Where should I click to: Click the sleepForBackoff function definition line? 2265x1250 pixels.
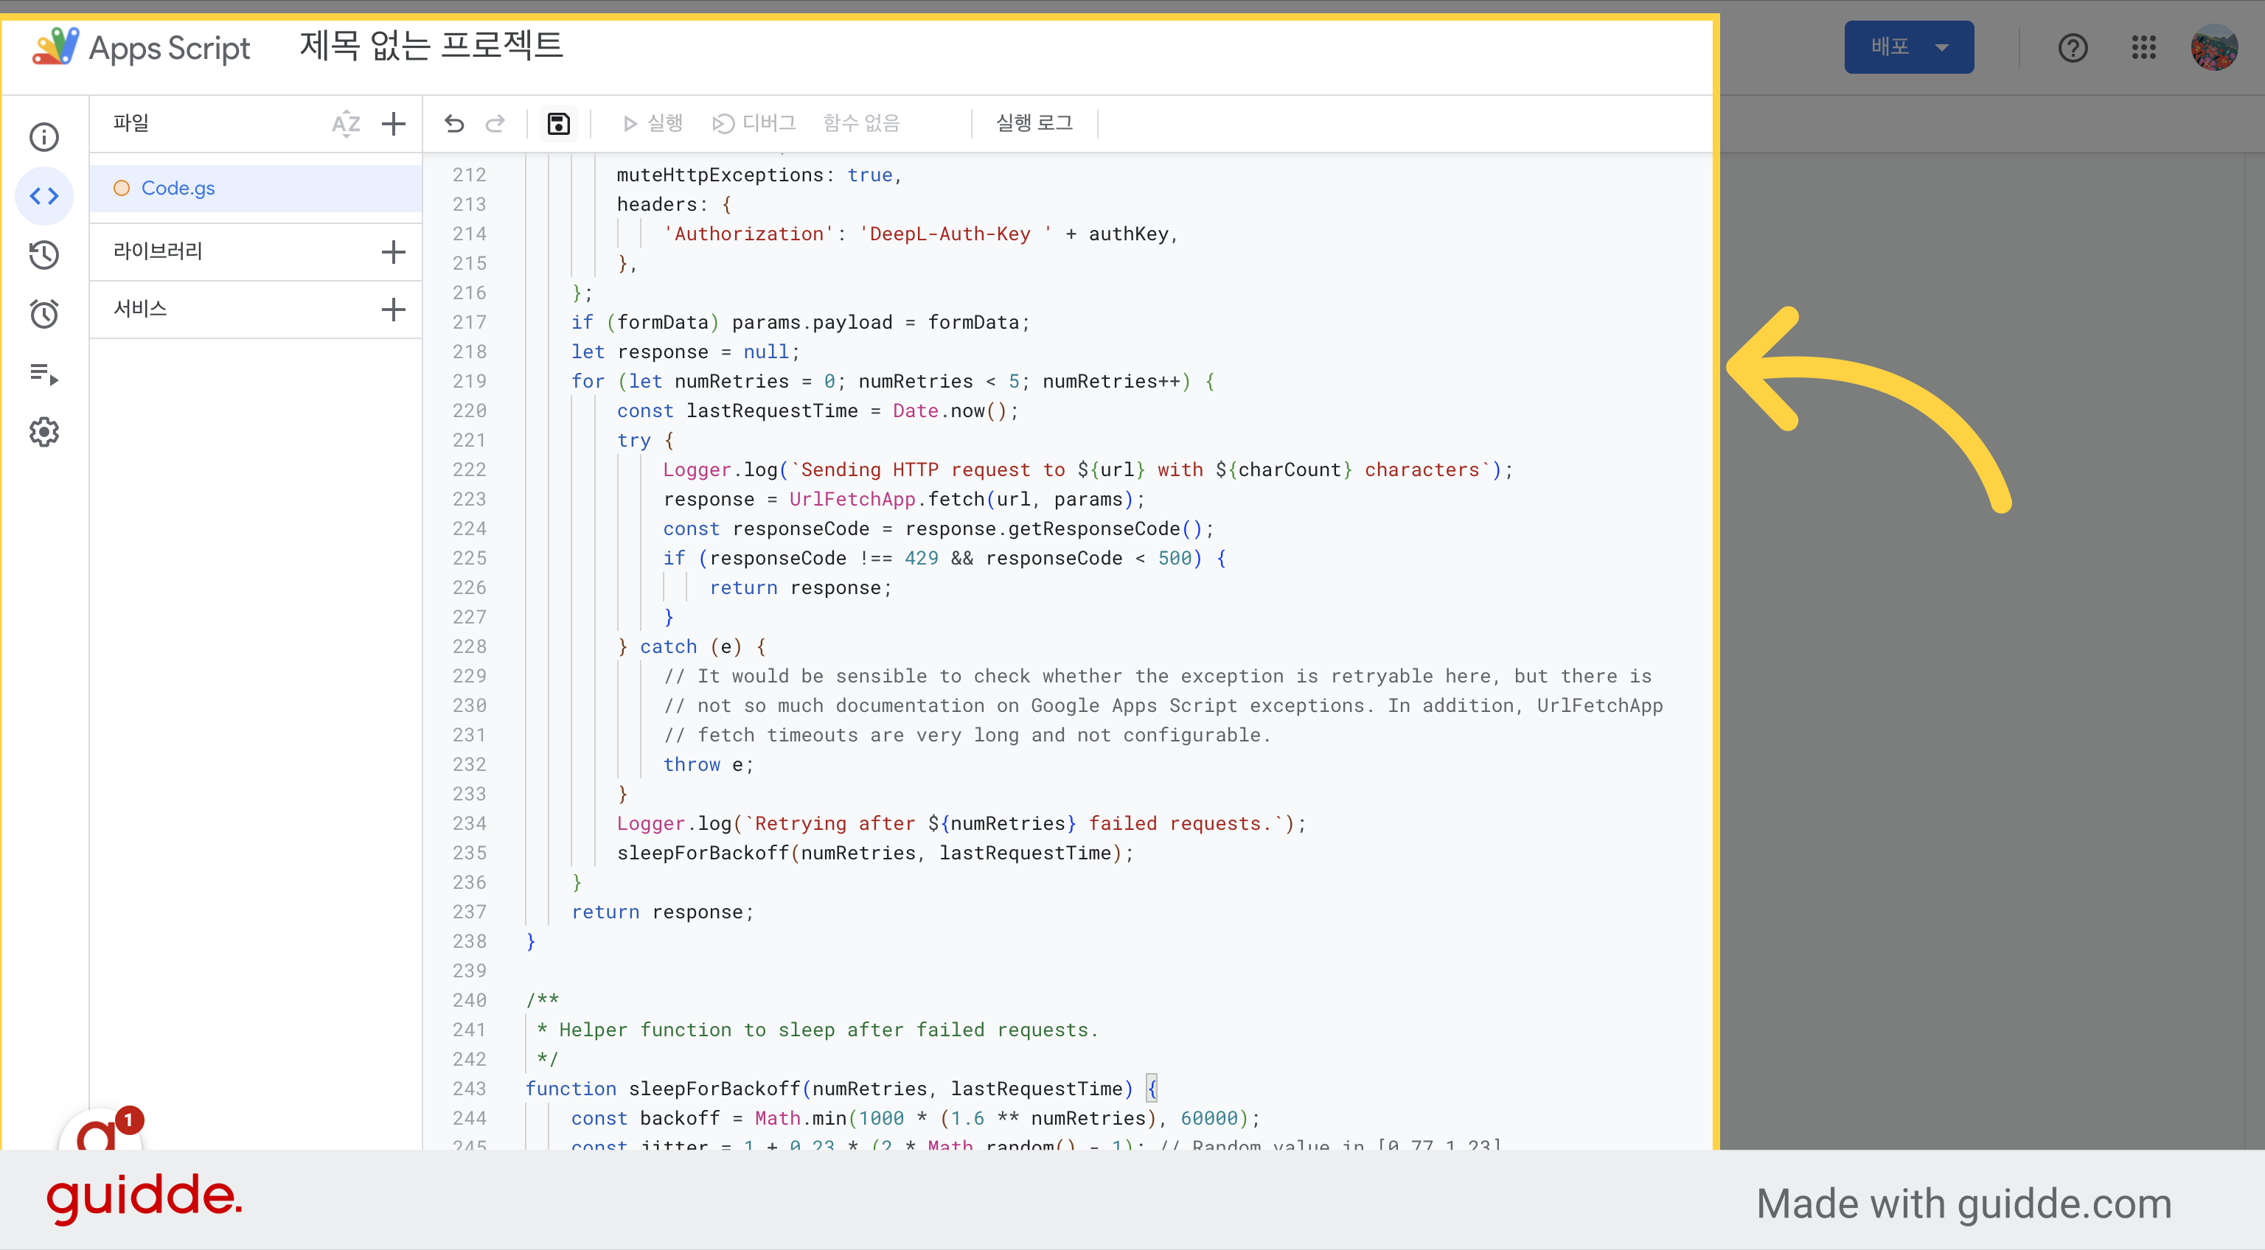[x=841, y=1089]
